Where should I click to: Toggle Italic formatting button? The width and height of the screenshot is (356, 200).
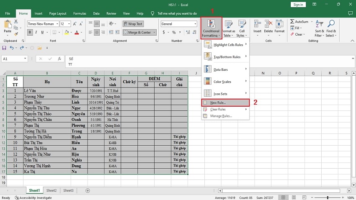point(36,32)
